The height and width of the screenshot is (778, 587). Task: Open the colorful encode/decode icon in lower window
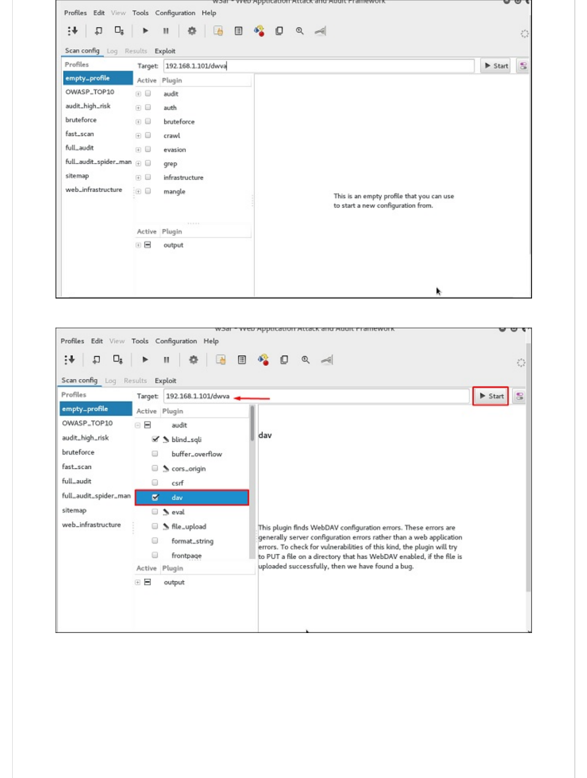pyautogui.click(x=263, y=359)
